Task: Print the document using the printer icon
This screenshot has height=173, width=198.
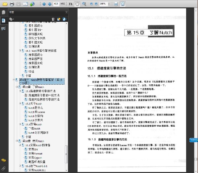Action: coord(12,4)
